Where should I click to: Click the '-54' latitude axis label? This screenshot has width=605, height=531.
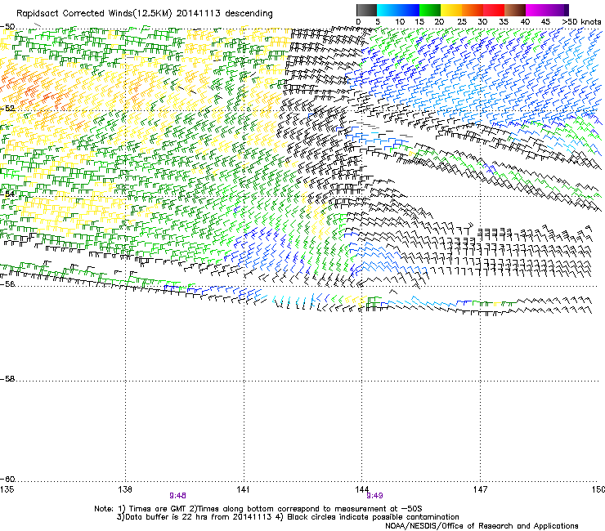(7, 194)
